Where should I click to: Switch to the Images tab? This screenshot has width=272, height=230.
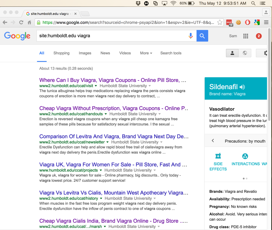pos(85,53)
